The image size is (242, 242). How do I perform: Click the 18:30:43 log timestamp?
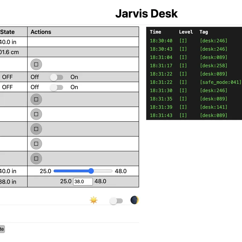click(161, 49)
